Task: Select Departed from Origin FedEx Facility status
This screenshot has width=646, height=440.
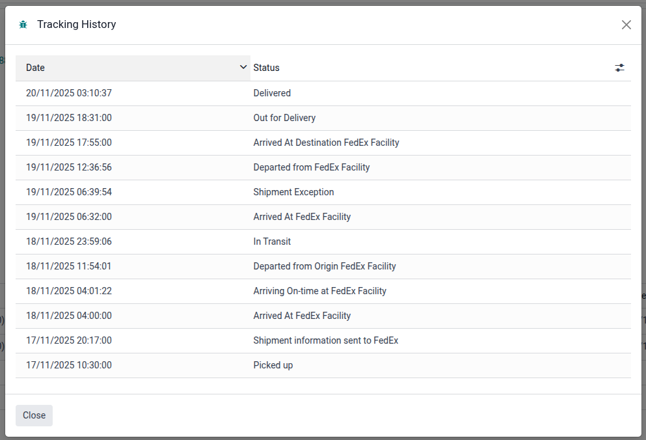Action: coord(325,266)
